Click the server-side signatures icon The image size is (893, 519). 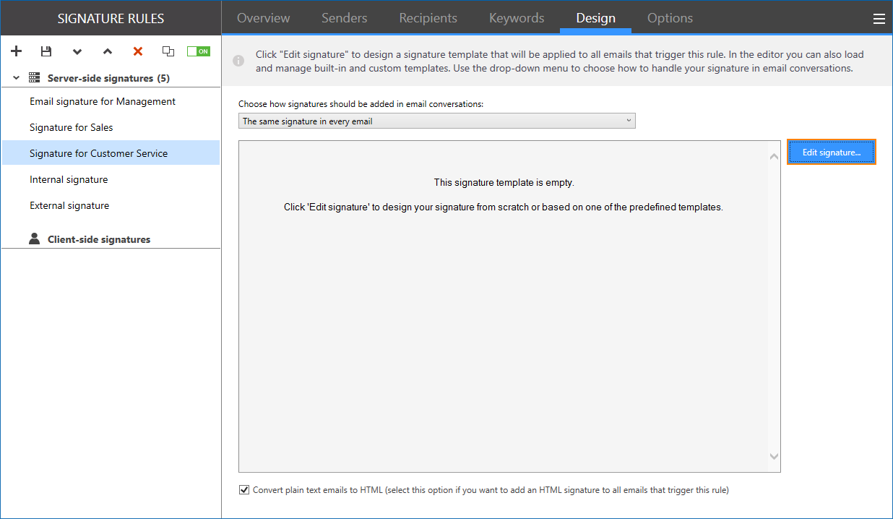pos(34,77)
